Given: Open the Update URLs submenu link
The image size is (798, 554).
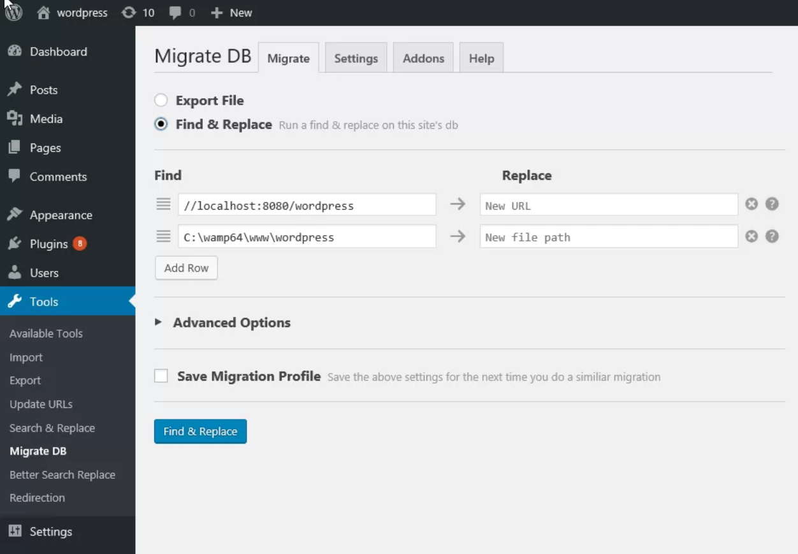Looking at the screenshot, I should click(x=41, y=404).
